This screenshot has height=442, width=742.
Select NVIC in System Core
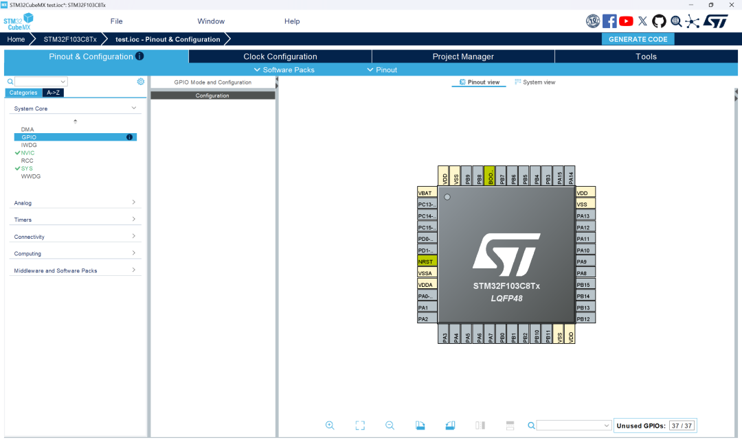[x=27, y=152]
